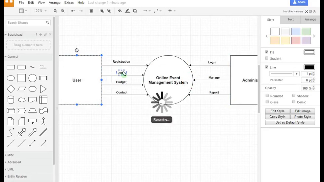Open the Fill Color bucket tool
324x182 pixels.
tap(120, 11)
